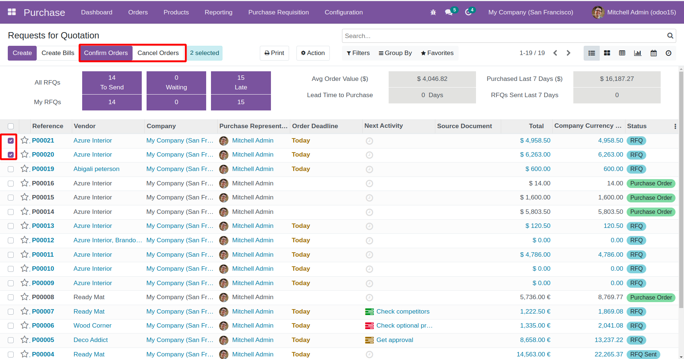Select the P00019 row checkbox
Viewport: 684px width, 359px height.
coord(11,169)
